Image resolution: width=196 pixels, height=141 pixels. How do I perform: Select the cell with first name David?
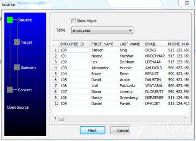click(x=104, y=80)
